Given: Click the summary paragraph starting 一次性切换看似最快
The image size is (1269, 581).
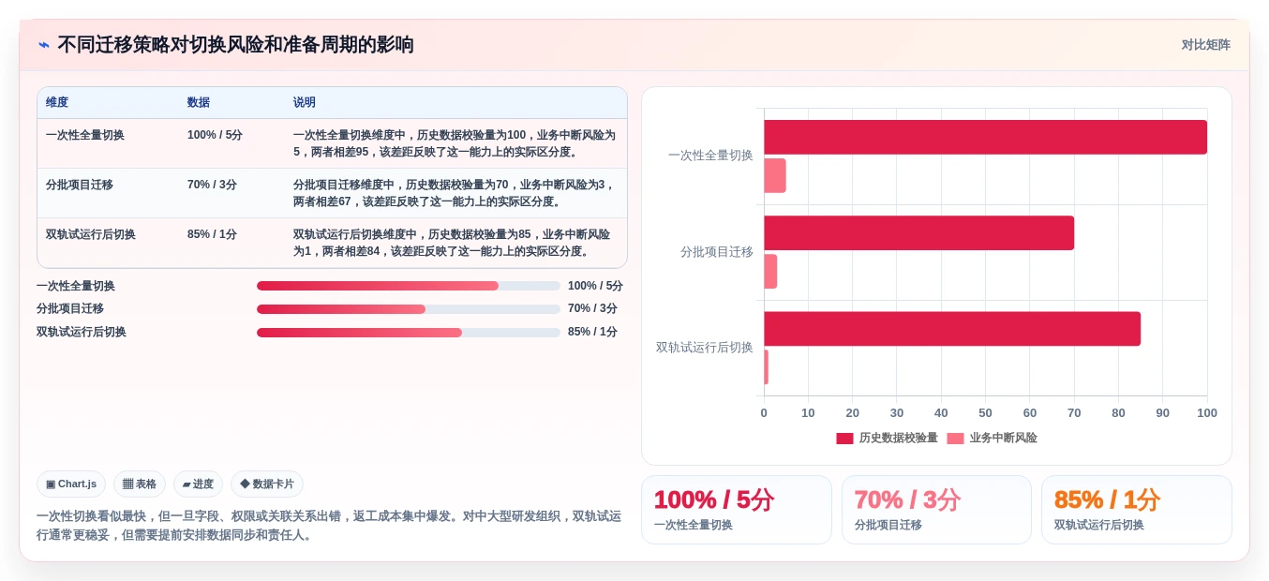Looking at the screenshot, I should pos(329,526).
